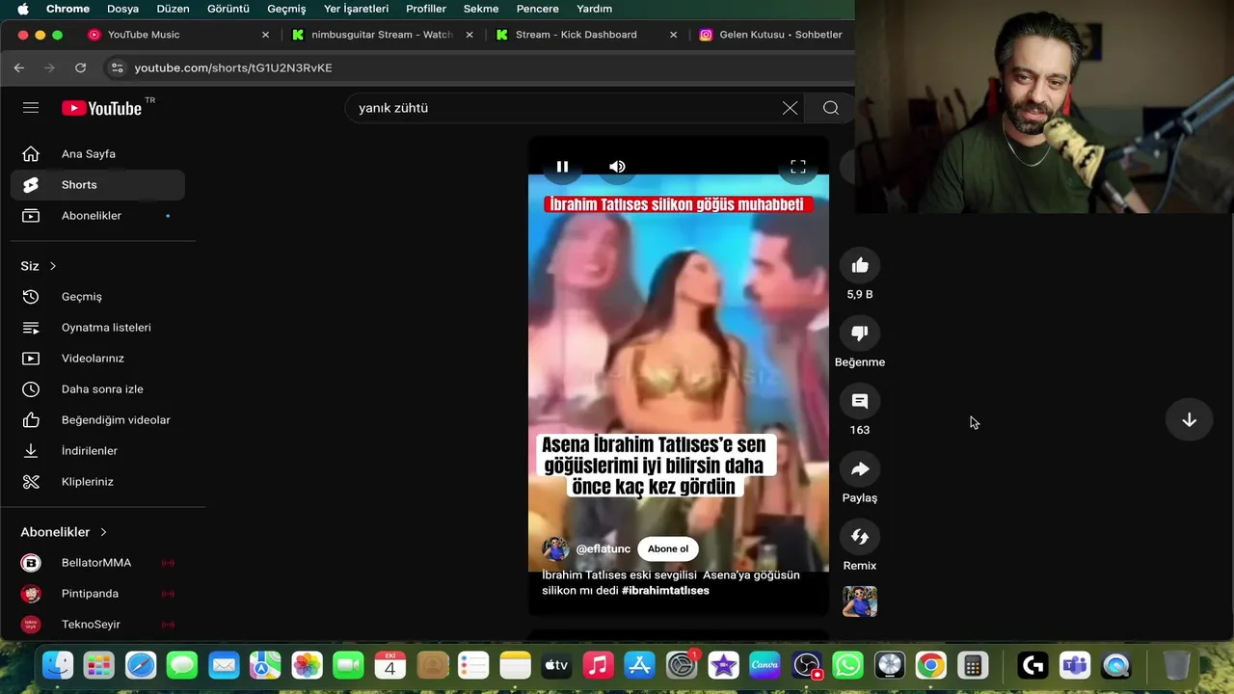Open the Apple menu

tap(22, 9)
